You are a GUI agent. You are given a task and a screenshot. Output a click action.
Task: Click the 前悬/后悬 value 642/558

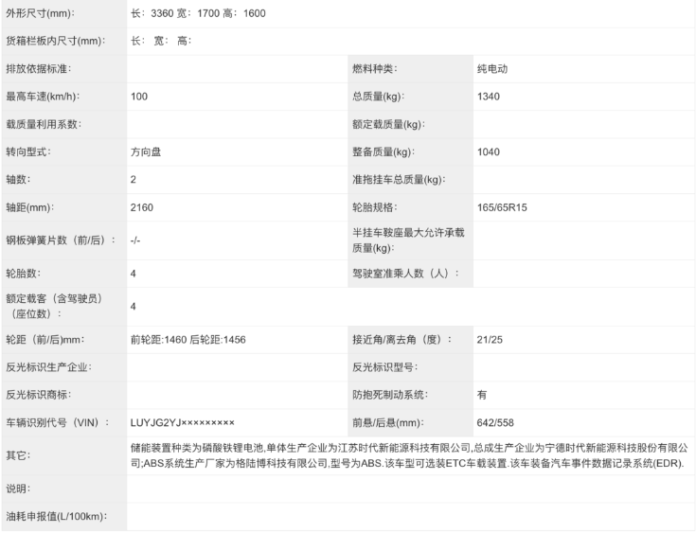point(497,422)
